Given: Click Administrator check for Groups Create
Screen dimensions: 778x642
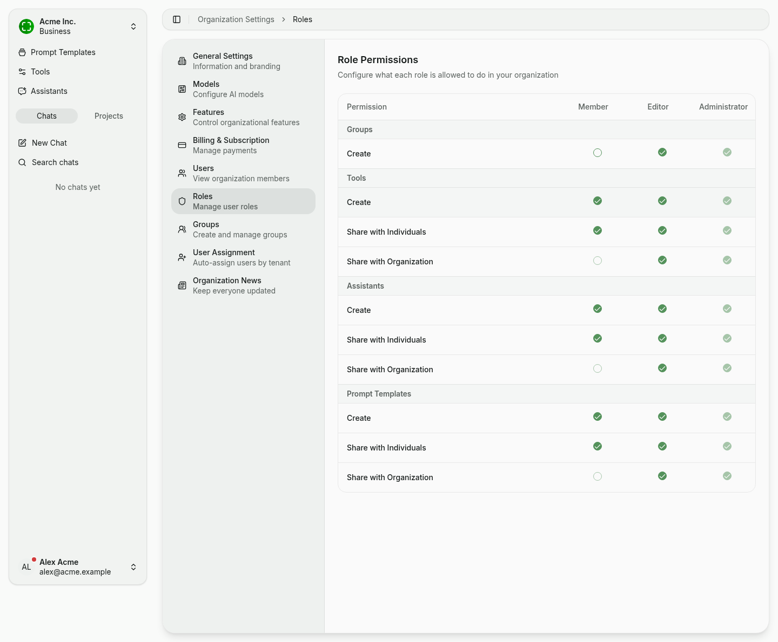Looking at the screenshot, I should click(727, 153).
